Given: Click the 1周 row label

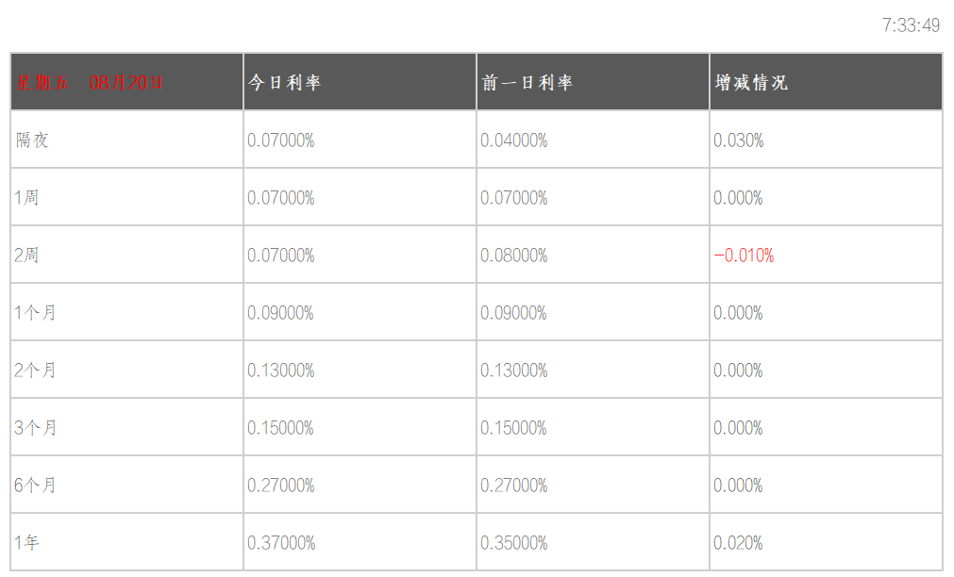Looking at the screenshot, I should pyautogui.click(x=27, y=198).
